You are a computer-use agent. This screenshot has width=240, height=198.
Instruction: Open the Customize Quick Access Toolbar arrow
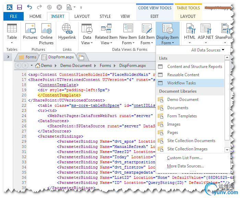[x=81, y=7]
